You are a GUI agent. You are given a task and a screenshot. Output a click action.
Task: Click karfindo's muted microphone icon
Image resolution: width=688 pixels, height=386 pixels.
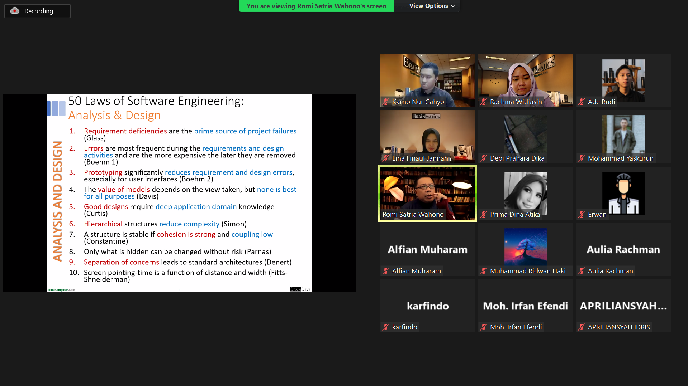pos(386,327)
